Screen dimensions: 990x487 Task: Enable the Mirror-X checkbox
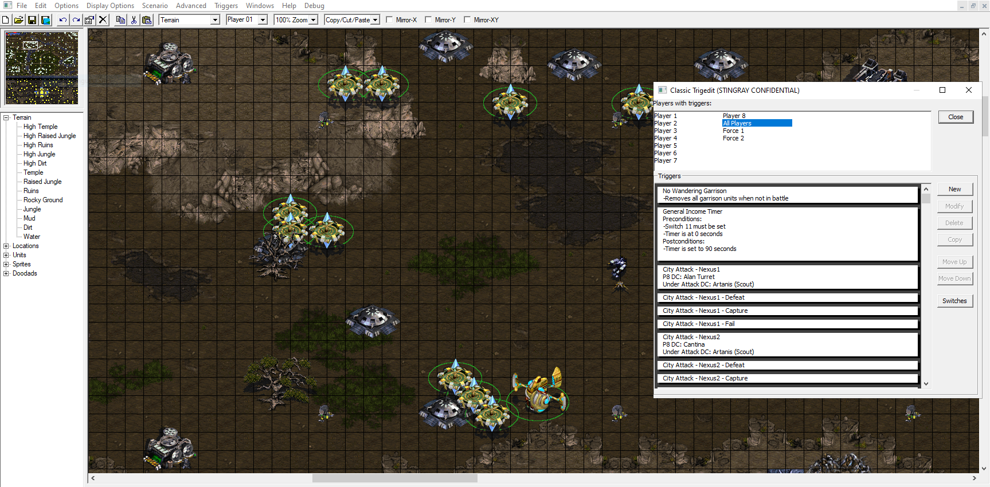point(389,20)
